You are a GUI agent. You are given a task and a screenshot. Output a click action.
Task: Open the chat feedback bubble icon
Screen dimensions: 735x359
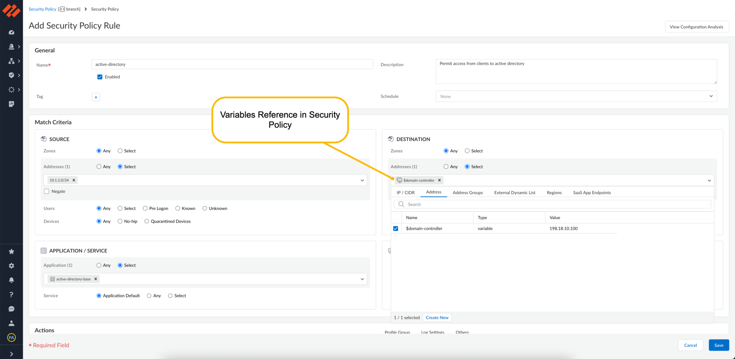11,309
